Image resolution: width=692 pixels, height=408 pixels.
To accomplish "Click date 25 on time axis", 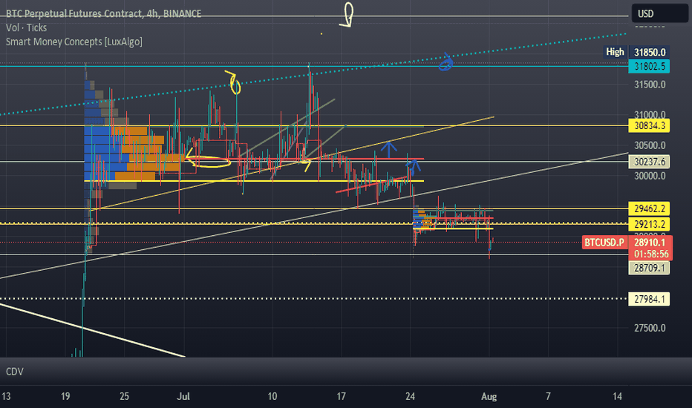I will (x=125, y=397).
